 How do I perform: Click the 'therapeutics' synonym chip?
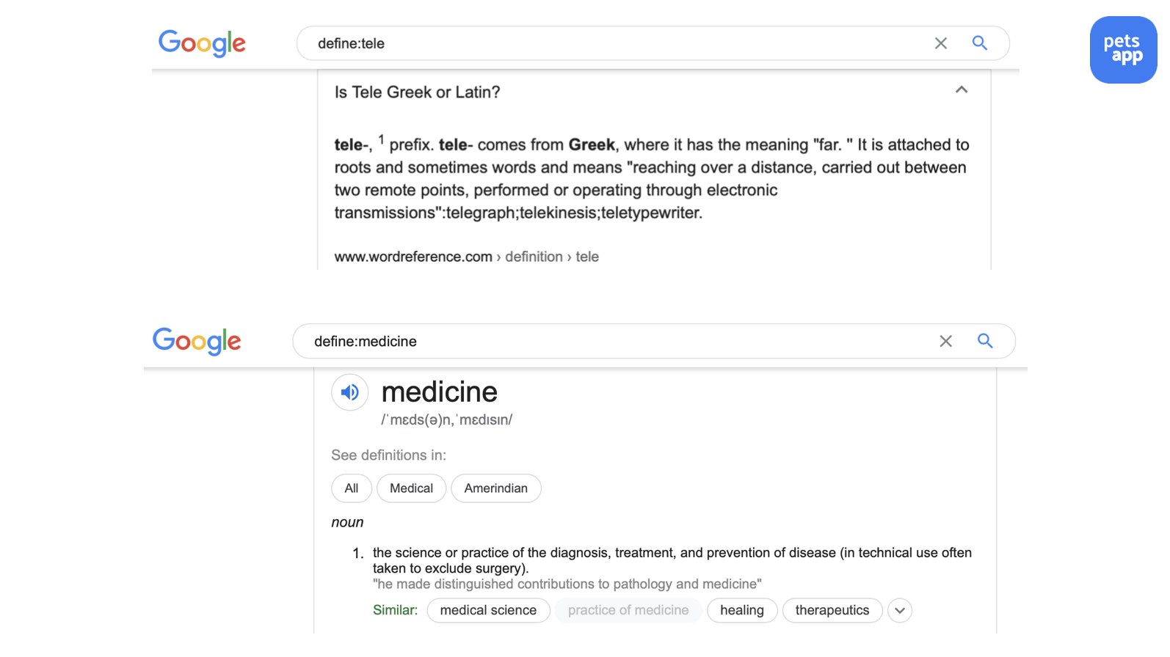click(x=832, y=610)
